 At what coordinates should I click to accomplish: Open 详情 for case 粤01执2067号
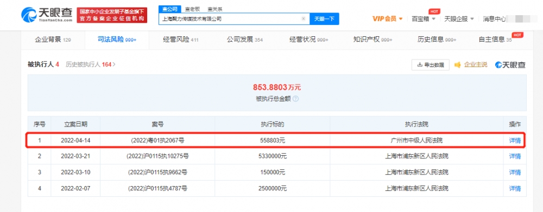pyautogui.click(x=515, y=140)
